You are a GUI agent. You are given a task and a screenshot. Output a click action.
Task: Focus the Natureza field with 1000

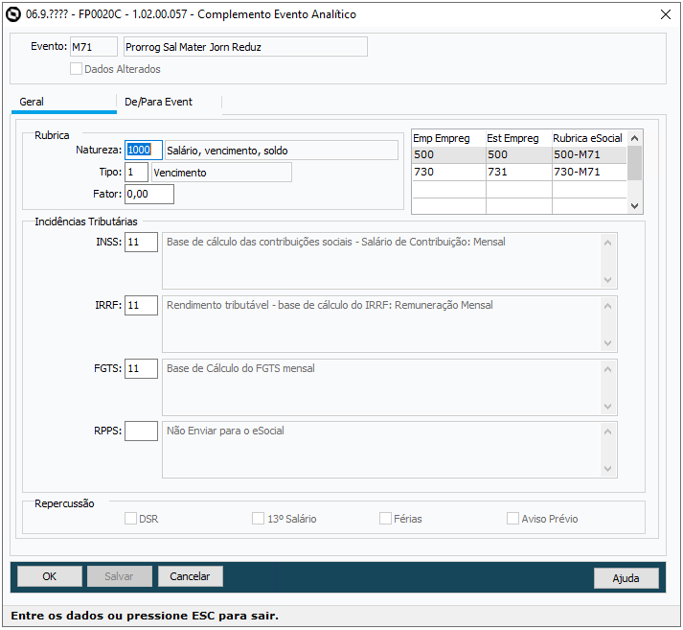tap(144, 150)
